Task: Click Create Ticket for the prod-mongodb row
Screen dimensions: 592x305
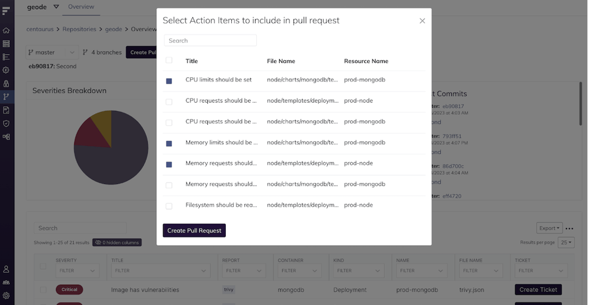Action: click(x=538, y=290)
